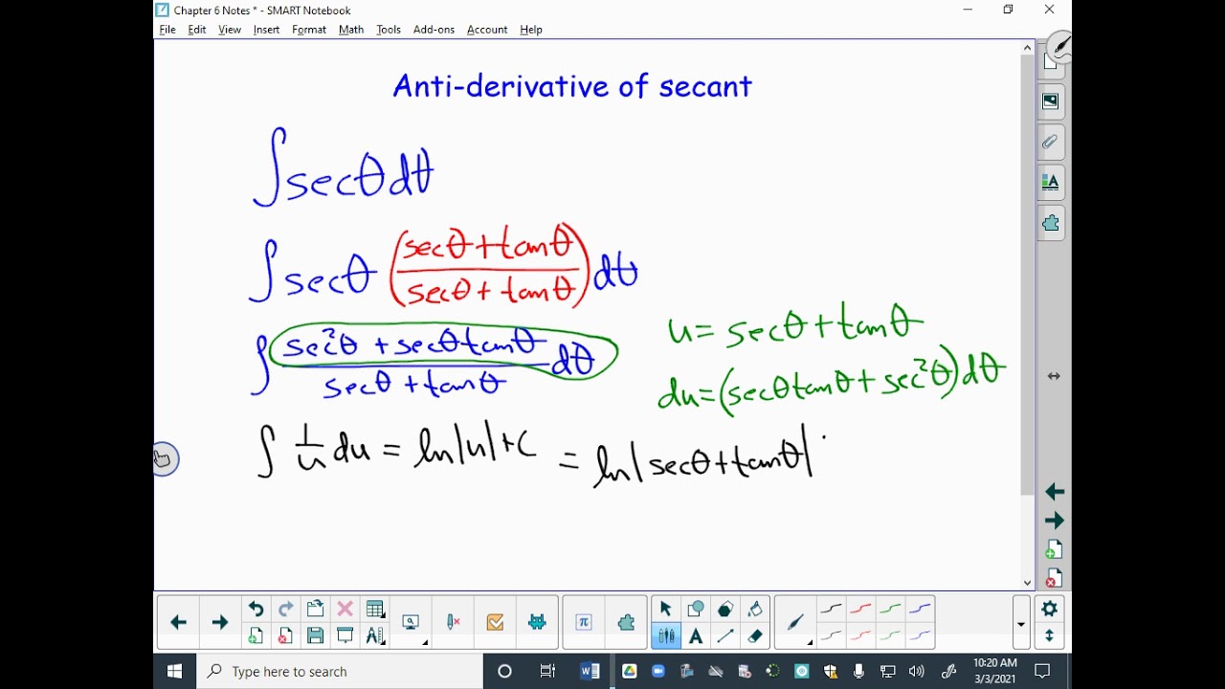Open the Account menu
Screen dimensions: 1225x689
point(487,30)
